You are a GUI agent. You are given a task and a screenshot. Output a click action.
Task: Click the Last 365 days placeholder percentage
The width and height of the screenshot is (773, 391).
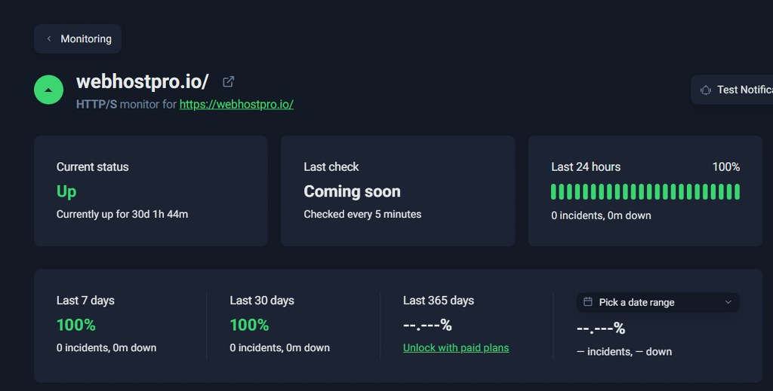point(427,325)
